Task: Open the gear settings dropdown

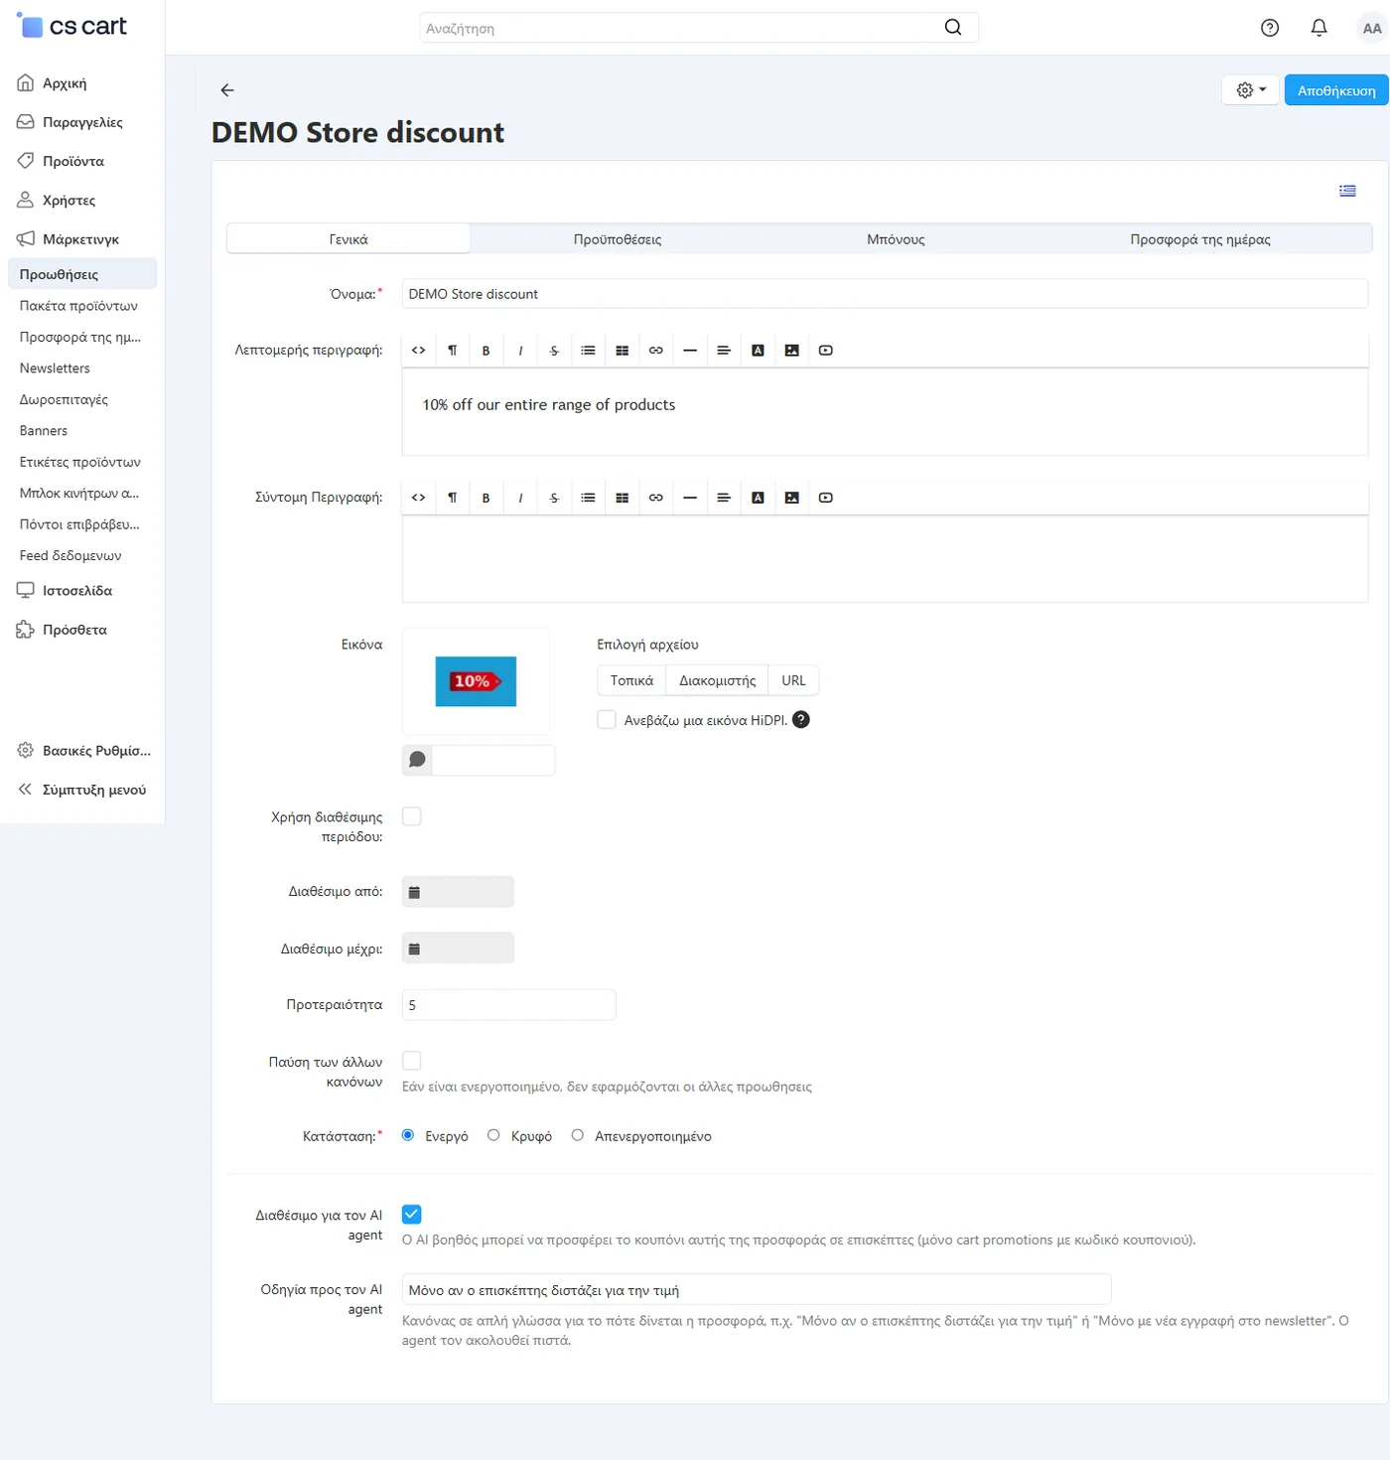Action: click(1251, 90)
